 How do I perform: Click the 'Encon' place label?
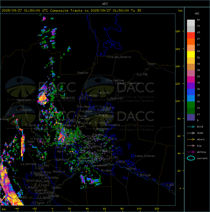tap(151, 64)
